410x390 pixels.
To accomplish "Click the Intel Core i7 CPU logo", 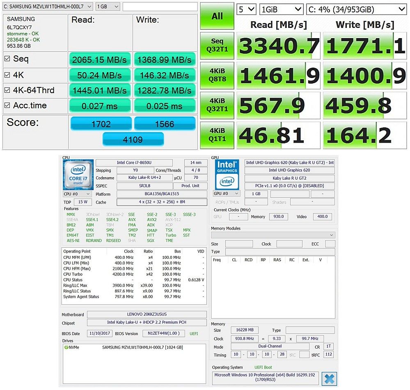I will coord(78,174).
